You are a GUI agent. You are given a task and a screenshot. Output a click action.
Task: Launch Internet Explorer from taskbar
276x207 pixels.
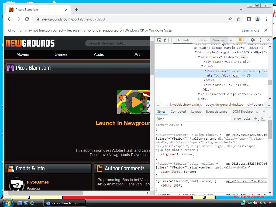[x=32, y=203]
